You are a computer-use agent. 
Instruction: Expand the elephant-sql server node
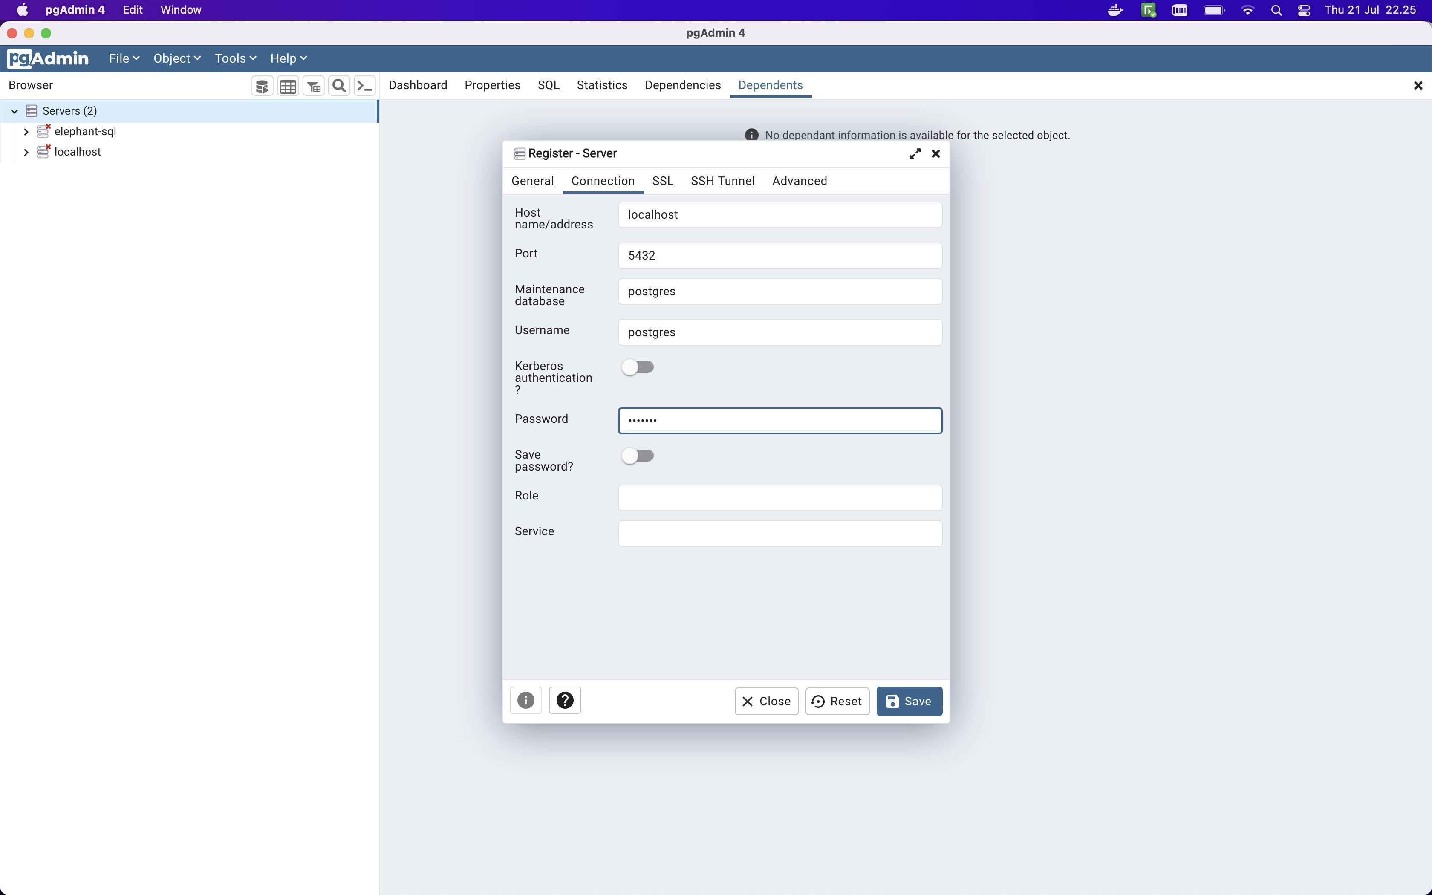[26, 131]
